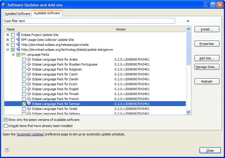The height and width of the screenshot is (158, 225).
Task: Click the vertical scrollbar thumb
Action: [188, 48]
